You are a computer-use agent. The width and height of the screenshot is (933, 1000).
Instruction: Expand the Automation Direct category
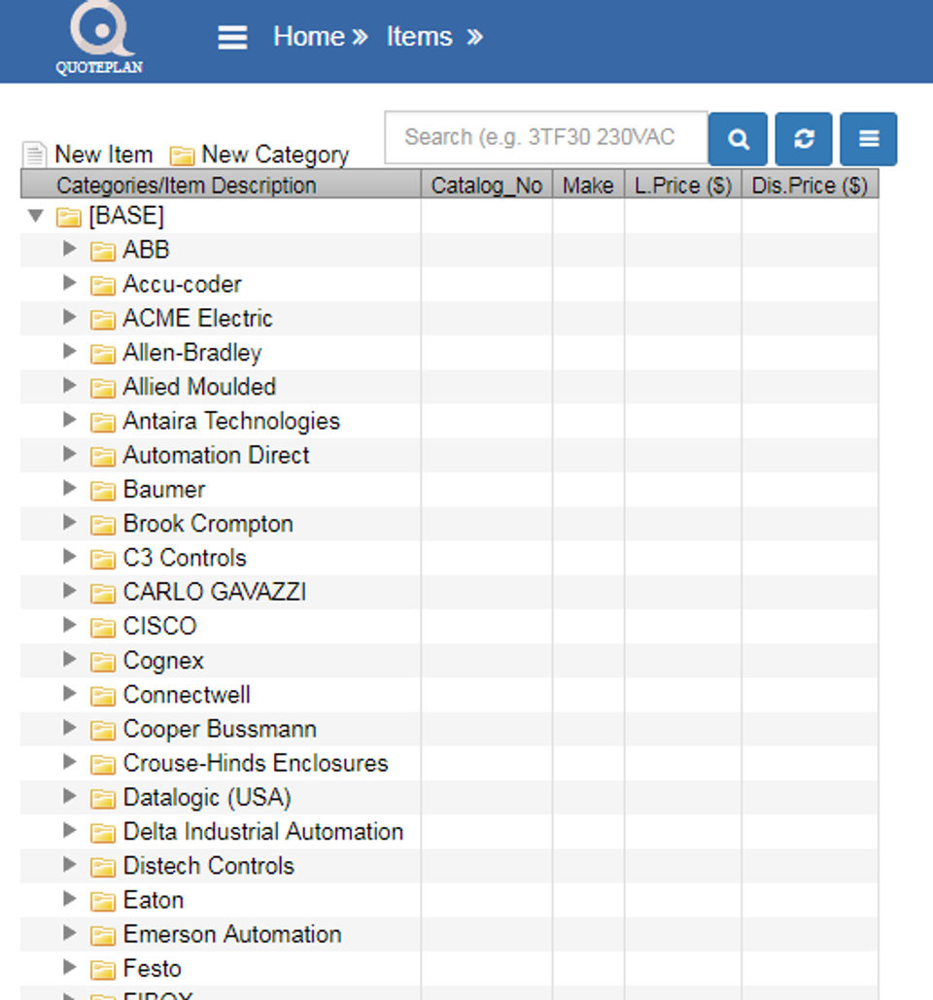coord(70,454)
